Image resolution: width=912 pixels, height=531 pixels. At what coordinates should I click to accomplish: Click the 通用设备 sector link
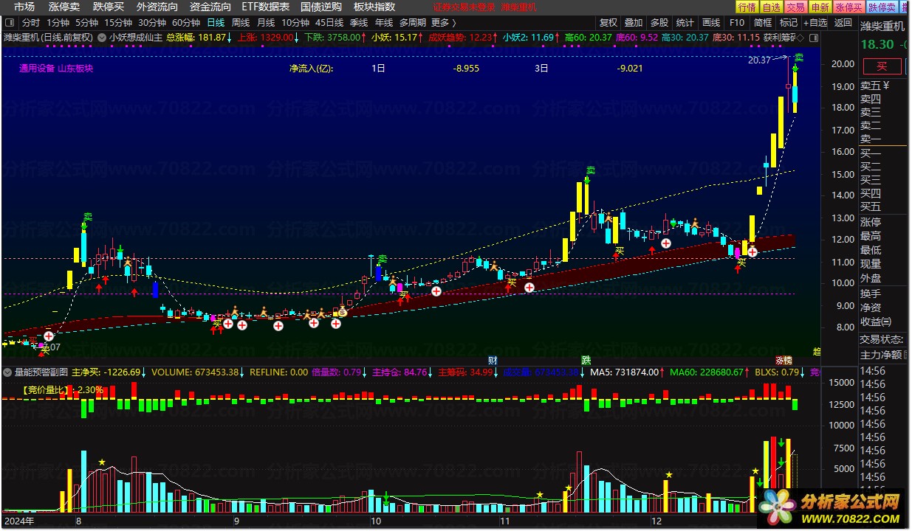[x=37, y=69]
